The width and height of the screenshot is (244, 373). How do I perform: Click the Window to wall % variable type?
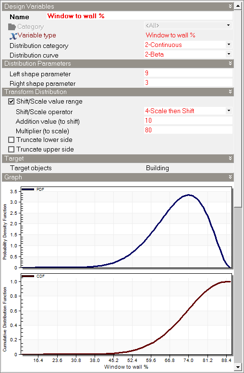pyautogui.click(x=171, y=35)
